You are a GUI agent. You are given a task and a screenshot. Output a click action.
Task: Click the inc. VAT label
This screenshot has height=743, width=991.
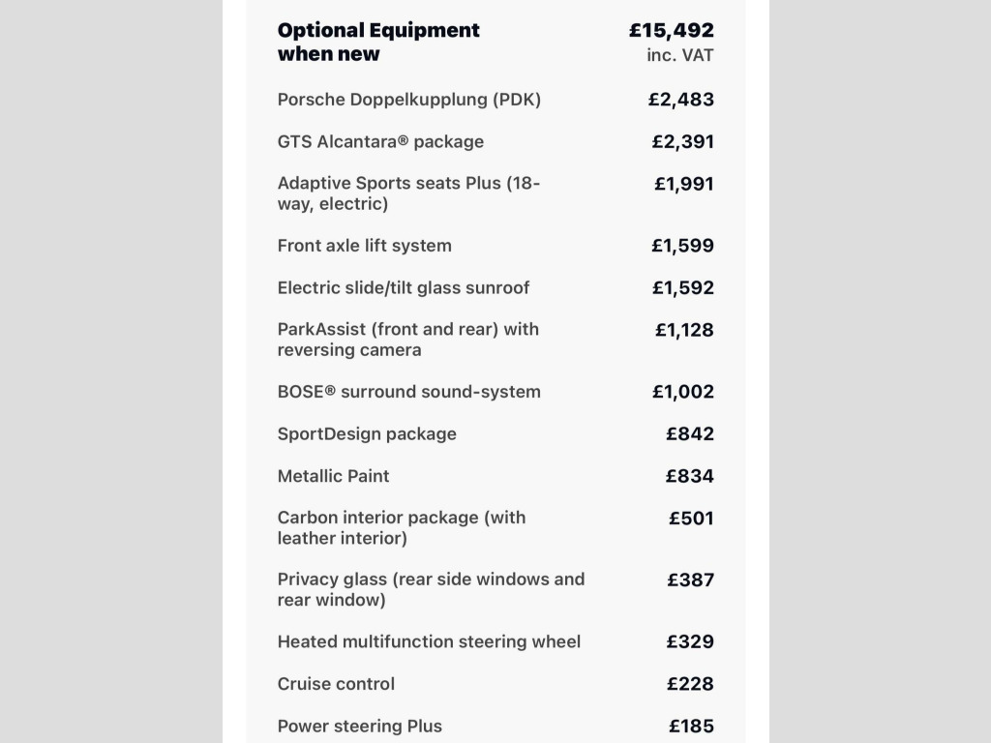click(x=680, y=55)
